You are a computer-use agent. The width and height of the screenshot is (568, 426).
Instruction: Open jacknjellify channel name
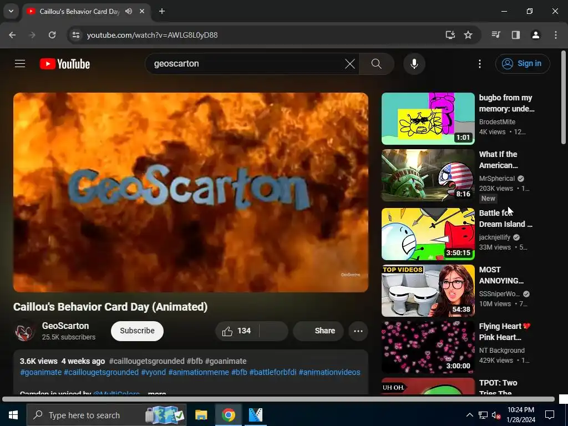pos(494,237)
